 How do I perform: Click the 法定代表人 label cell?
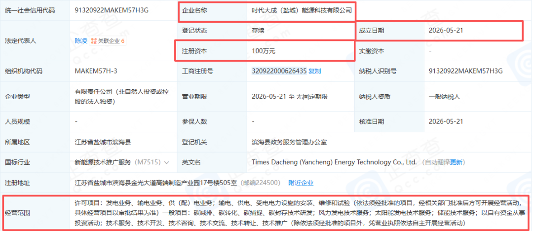tap(35, 41)
